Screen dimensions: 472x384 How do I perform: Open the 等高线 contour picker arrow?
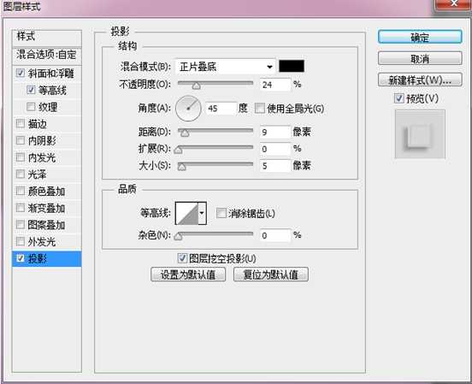click(x=202, y=213)
